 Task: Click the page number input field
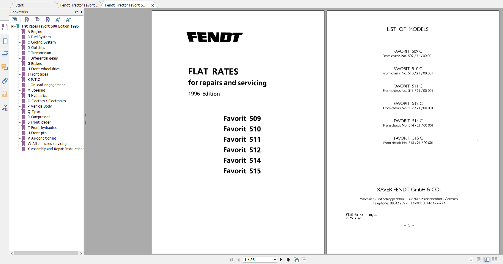point(258,260)
